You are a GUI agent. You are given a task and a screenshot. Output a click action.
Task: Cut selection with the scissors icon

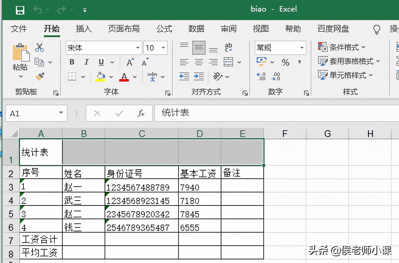pyautogui.click(x=40, y=47)
